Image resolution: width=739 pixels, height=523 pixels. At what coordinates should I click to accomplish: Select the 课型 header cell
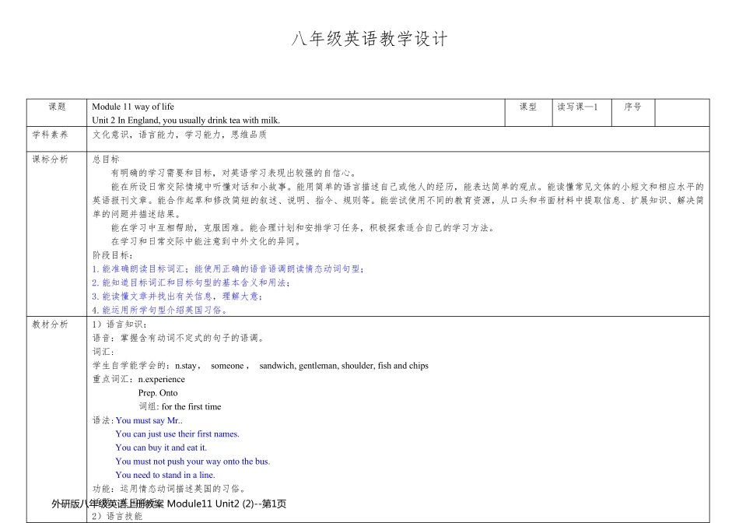coord(528,113)
